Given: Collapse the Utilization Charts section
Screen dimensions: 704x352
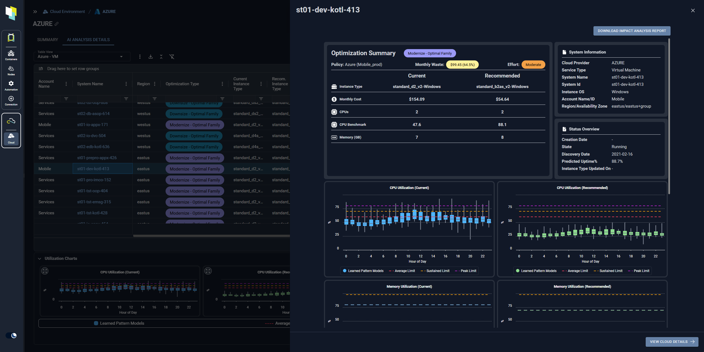Looking at the screenshot, I should pos(40,258).
